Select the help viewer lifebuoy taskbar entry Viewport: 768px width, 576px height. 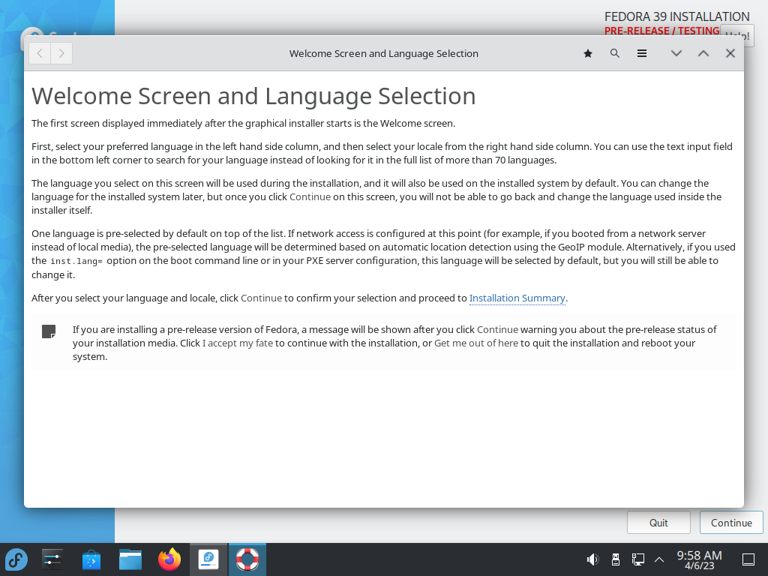[247, 559]
